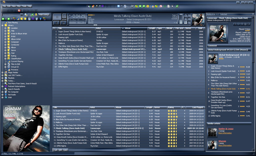Click the yellow gear icon in the top toolbar
The width and height of the screenshot is (256, 156).
(148, 6)
